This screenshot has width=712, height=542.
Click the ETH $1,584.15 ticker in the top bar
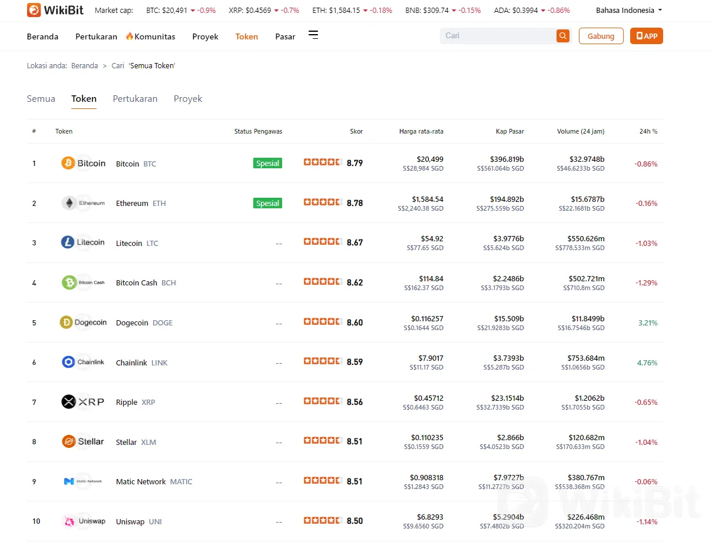pos(352,11)
